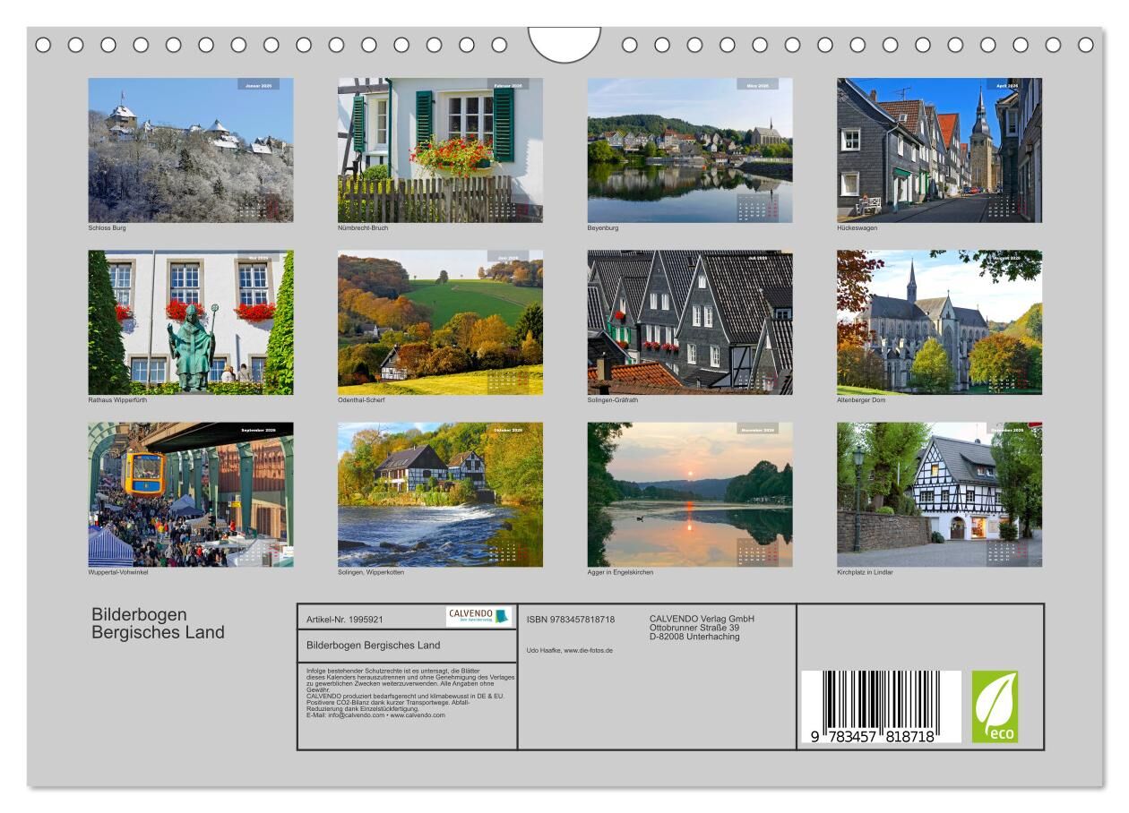Click the ISBN barcode
Viewport: 1129px width, 813px height.
(x=880, y=706)
